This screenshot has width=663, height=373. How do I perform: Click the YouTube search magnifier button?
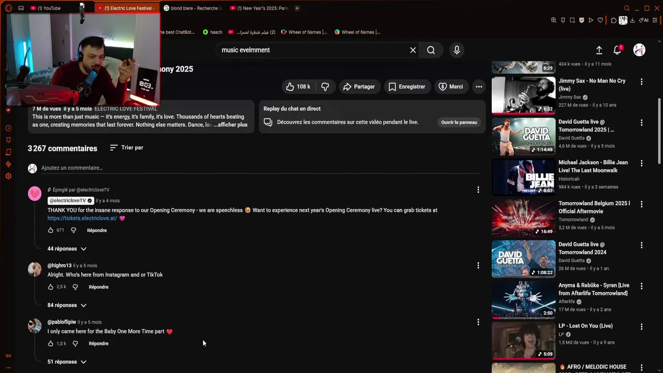(431, 50)
